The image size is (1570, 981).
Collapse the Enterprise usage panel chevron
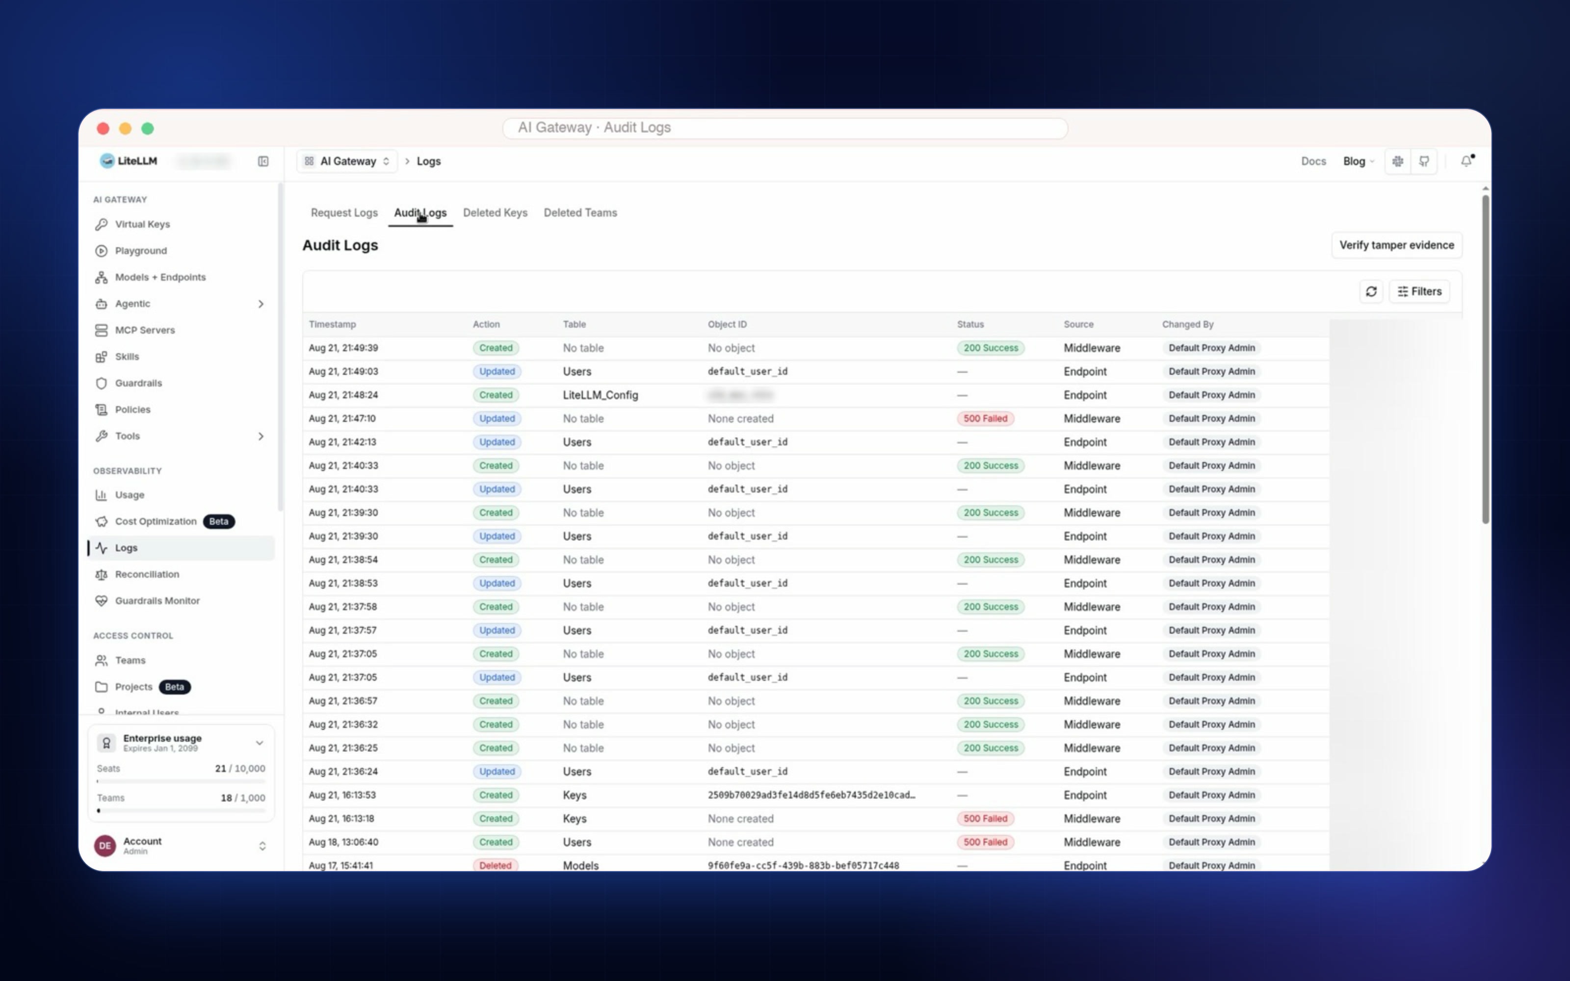(x=260, y=743)
